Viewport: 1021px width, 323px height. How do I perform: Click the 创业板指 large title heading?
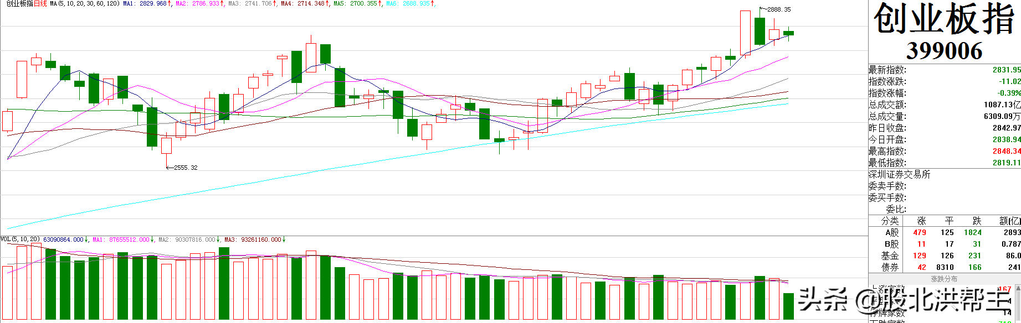(944, 19)
